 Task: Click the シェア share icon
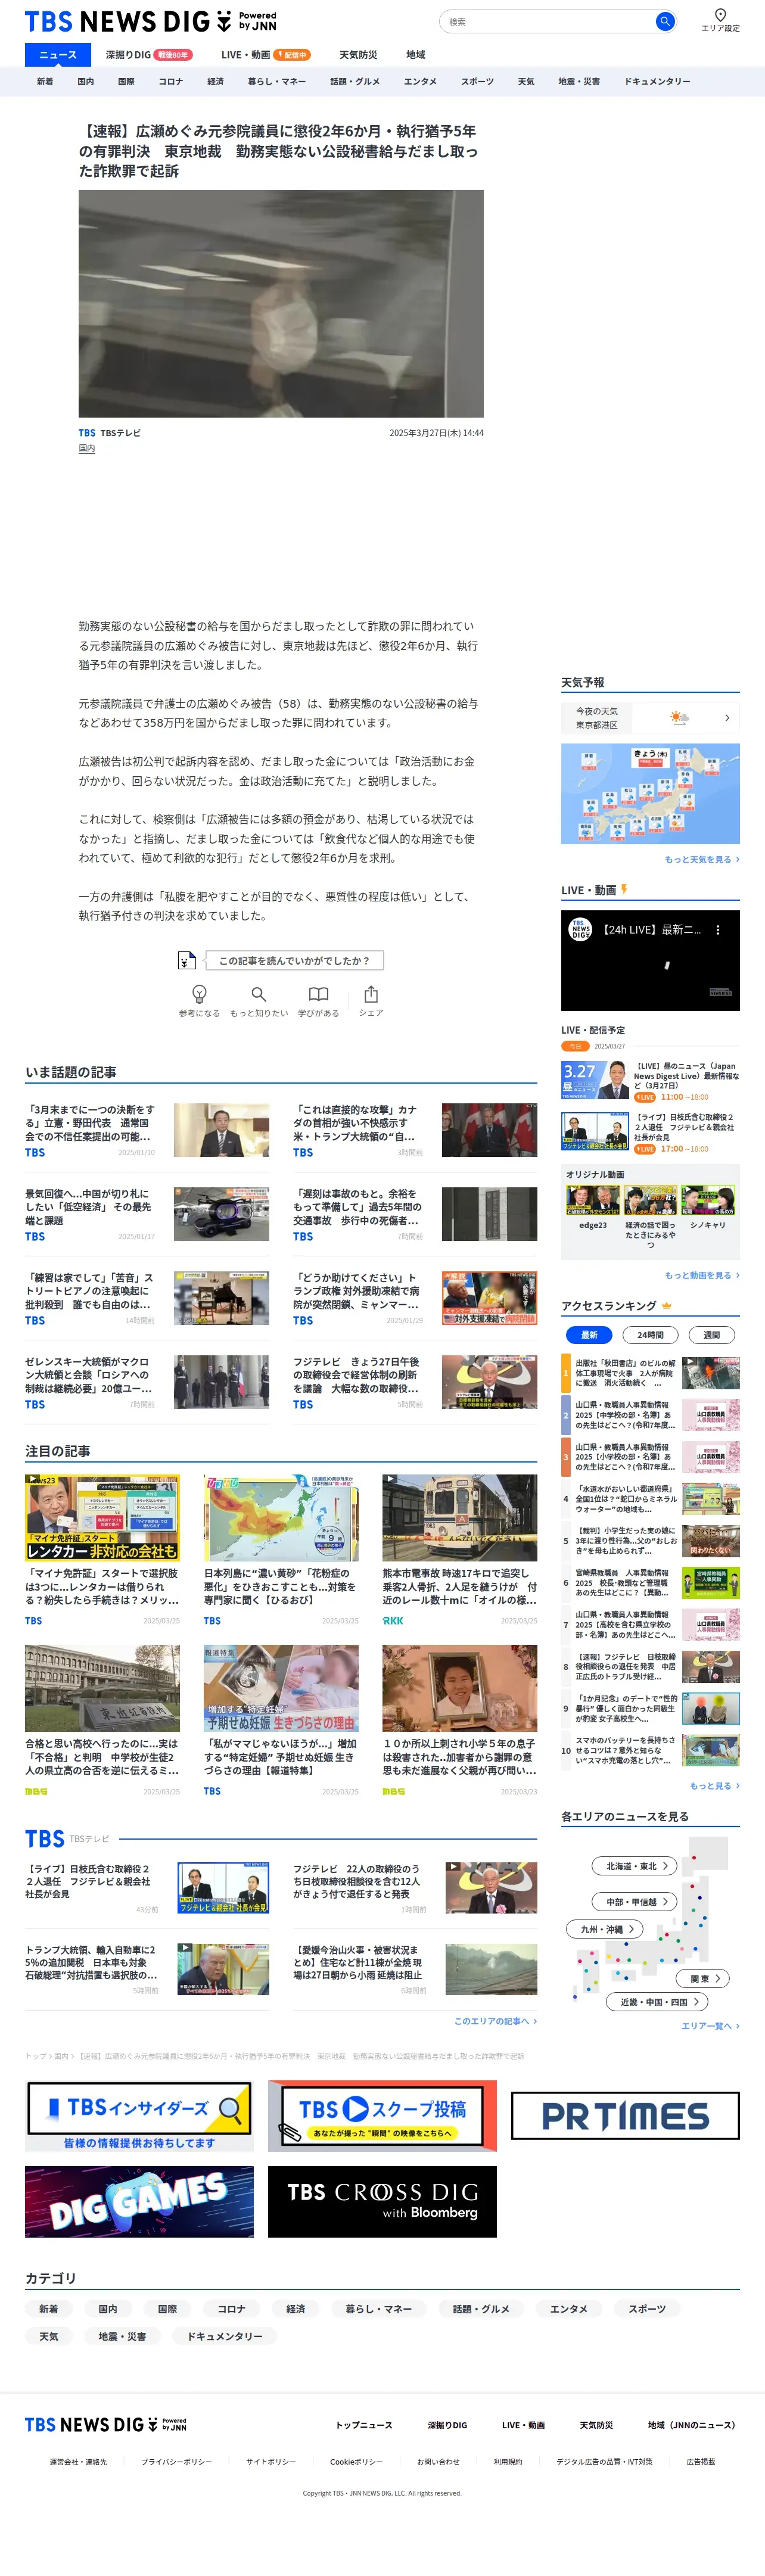click(x=371, y=993)
